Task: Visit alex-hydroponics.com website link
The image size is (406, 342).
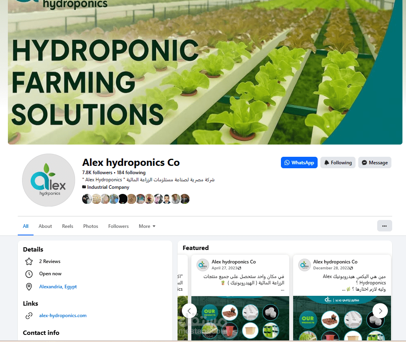Action: [63, 316]
